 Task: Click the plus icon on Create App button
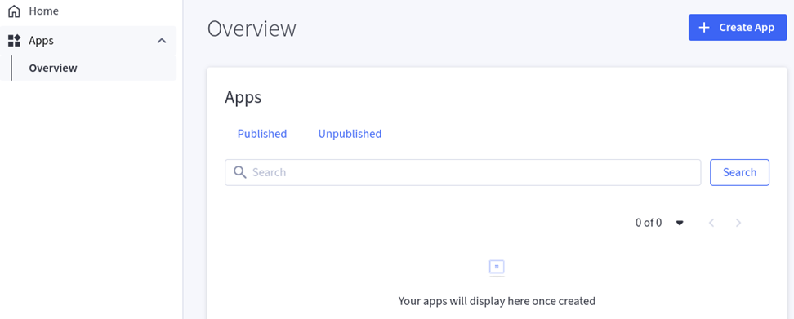(x=704, y=27)
